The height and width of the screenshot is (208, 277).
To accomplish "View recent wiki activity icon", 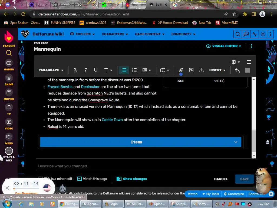I will point(254,34).
